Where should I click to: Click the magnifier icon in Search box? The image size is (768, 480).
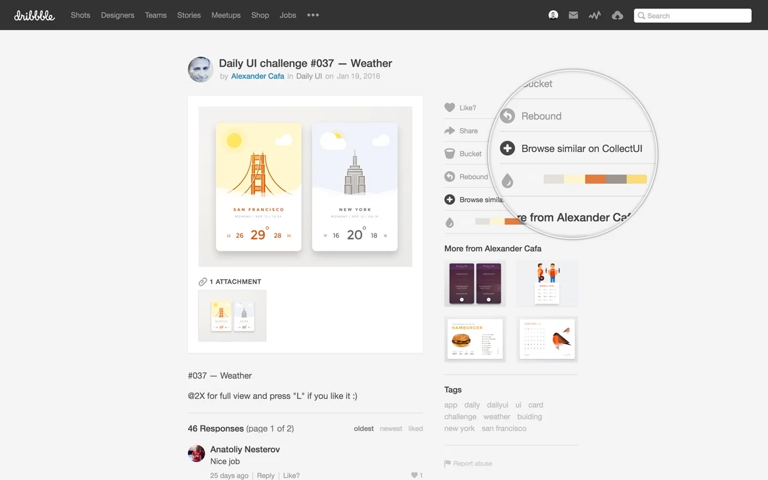[641, 16]
